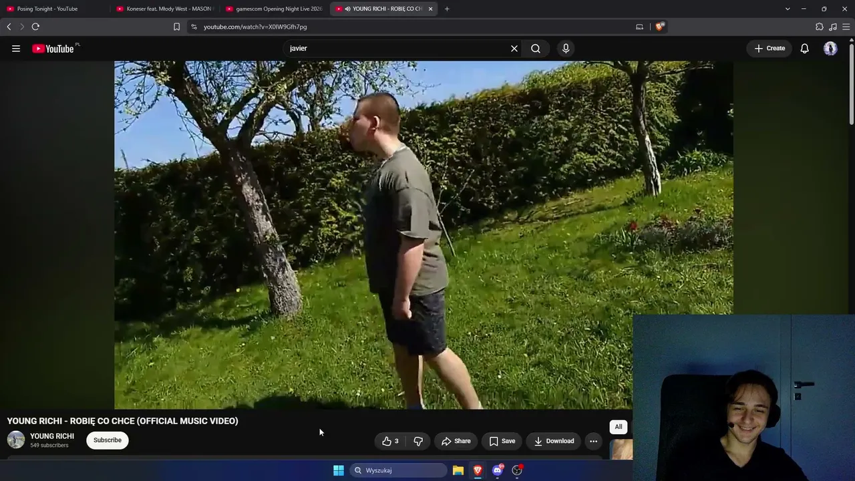This screenshot has width=855, height=481.
Task: Open the Brave main menu
Action: tap(846, 27)
